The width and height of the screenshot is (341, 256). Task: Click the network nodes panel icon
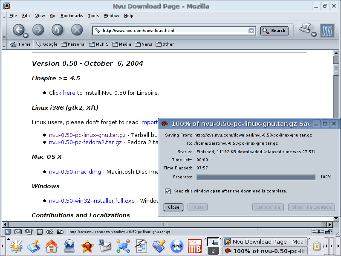click(x=123, y=246)
